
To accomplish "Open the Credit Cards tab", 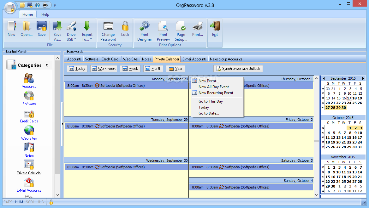I will (110, 59).
